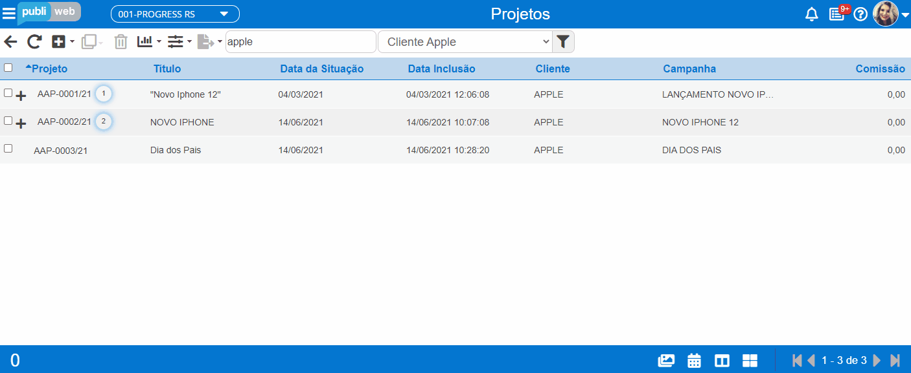Click inclusion time 14/06/2021 10:07:08
The height and width of the screenshot is (373, 911).
[448, 122]
